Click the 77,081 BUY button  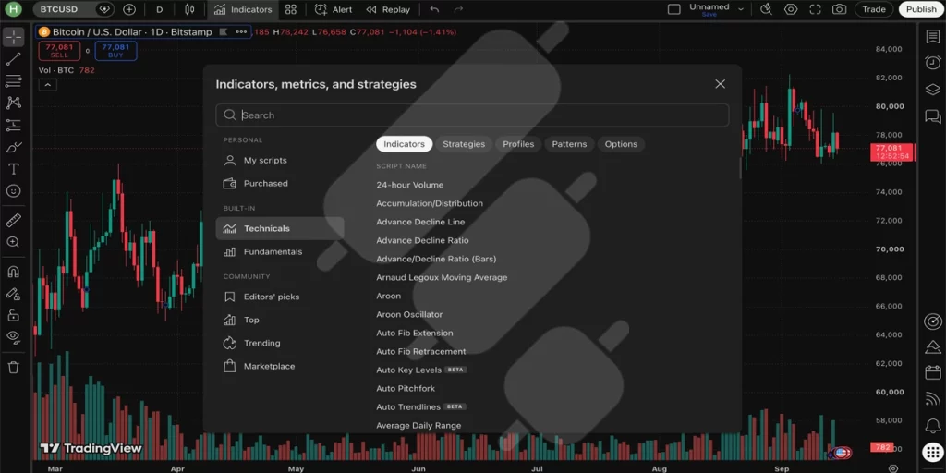tap(115, 51)
